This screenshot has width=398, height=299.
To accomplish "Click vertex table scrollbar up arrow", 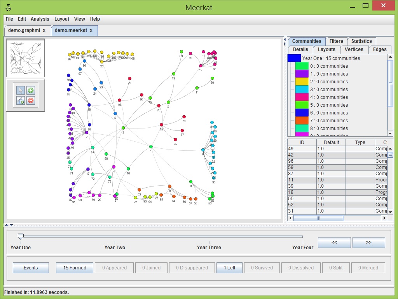I will (x=390, y=148).
